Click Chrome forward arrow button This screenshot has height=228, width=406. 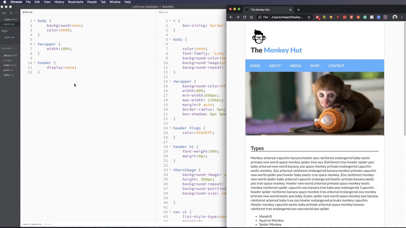coord(238,17)
